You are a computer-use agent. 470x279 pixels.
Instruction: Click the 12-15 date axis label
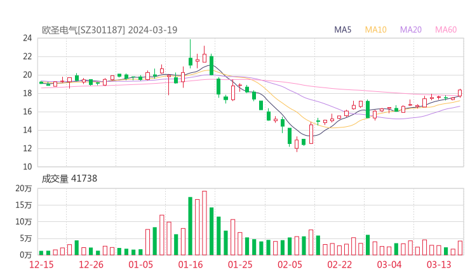41,264
